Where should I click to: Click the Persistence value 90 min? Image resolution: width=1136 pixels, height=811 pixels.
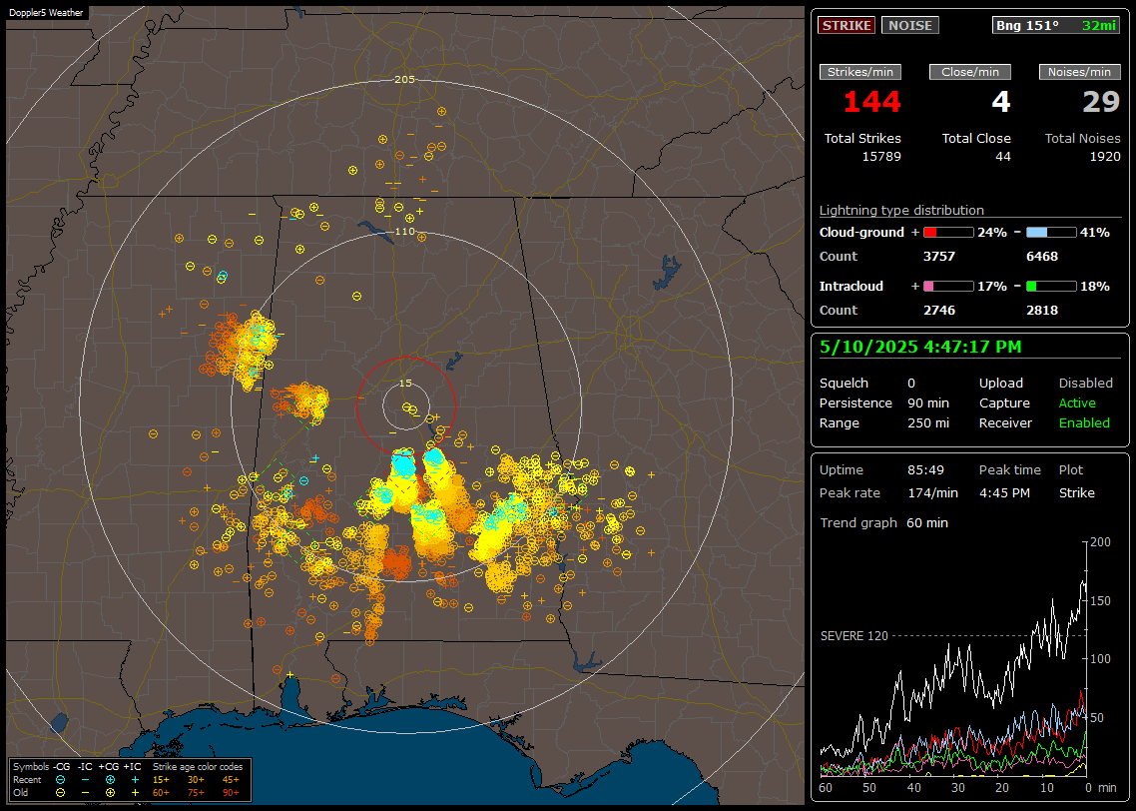point(928,403)
